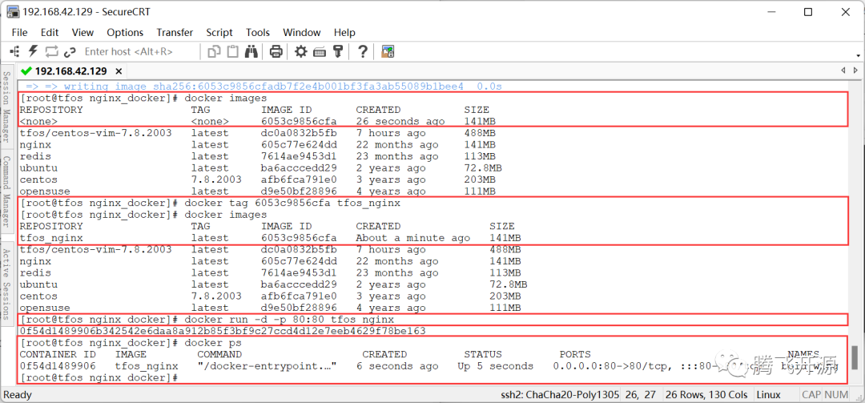Open the Script menu
Viewport: 865px width, 403px height.
point(219,33)
